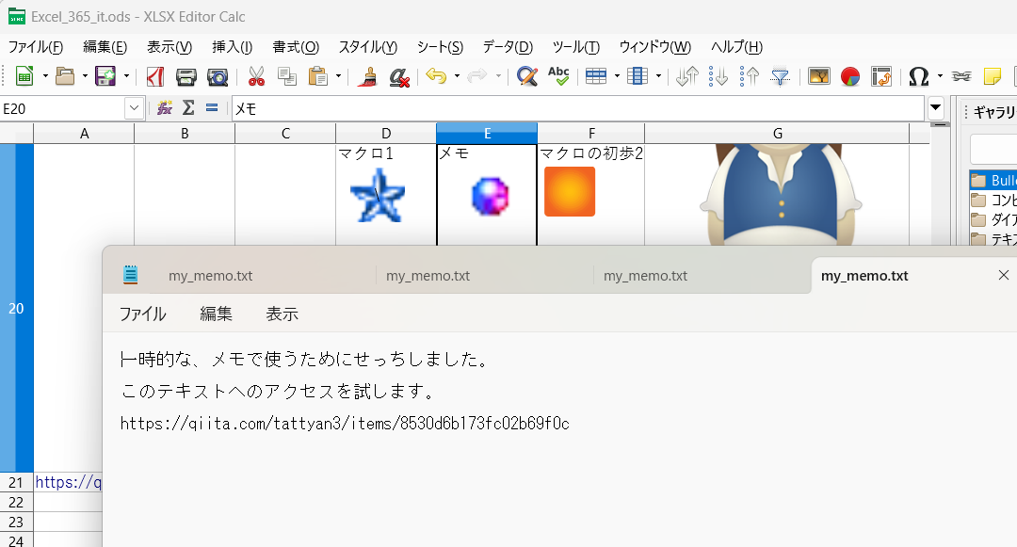Open the 編集 menu in the memo editor
Viewport: 1017px width, 547px height.
216,314
